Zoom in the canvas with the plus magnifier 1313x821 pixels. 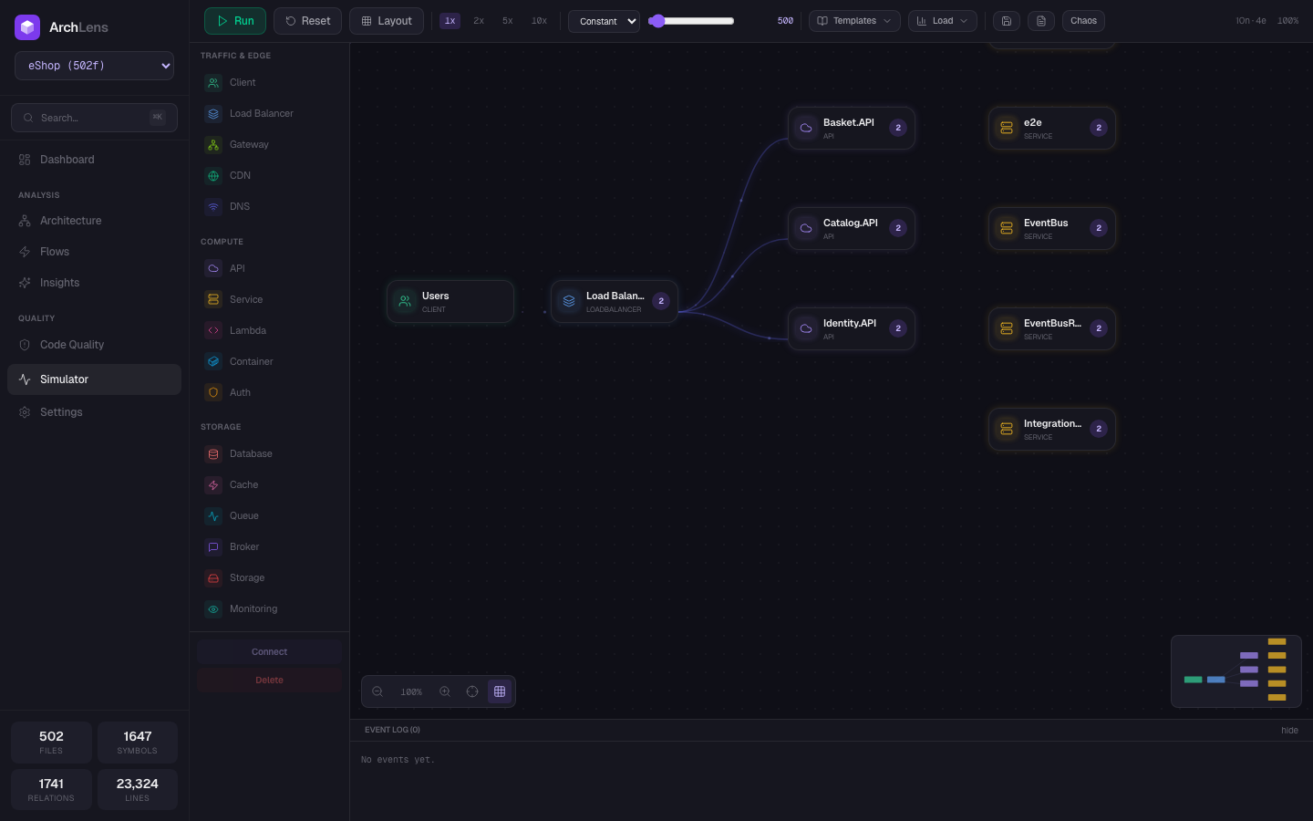[x=445, y=691]
